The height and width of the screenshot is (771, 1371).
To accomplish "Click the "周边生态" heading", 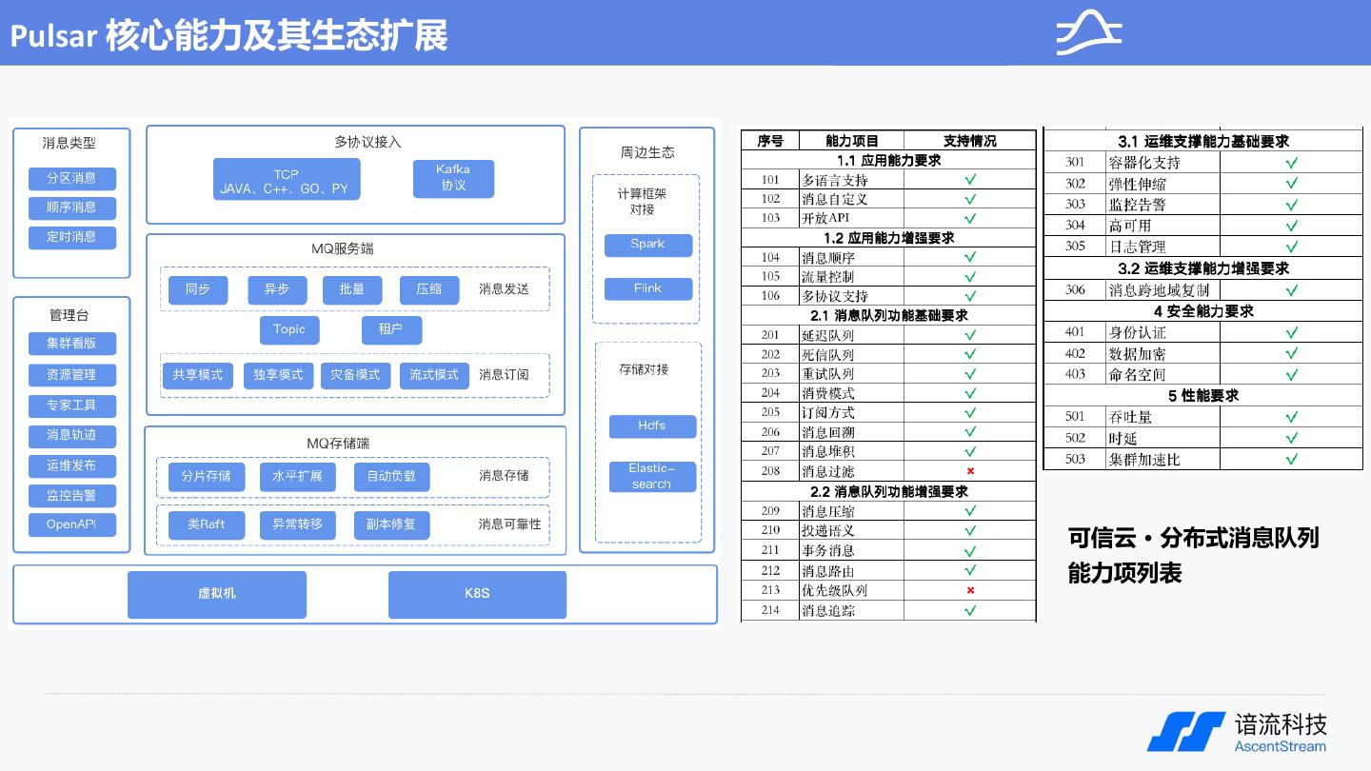I will pyautogui.click(x=647, y=152).
